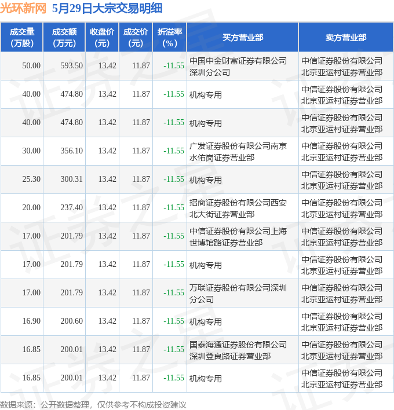Select the 成交额(万元) column header
394x410 pixels.
64,38
